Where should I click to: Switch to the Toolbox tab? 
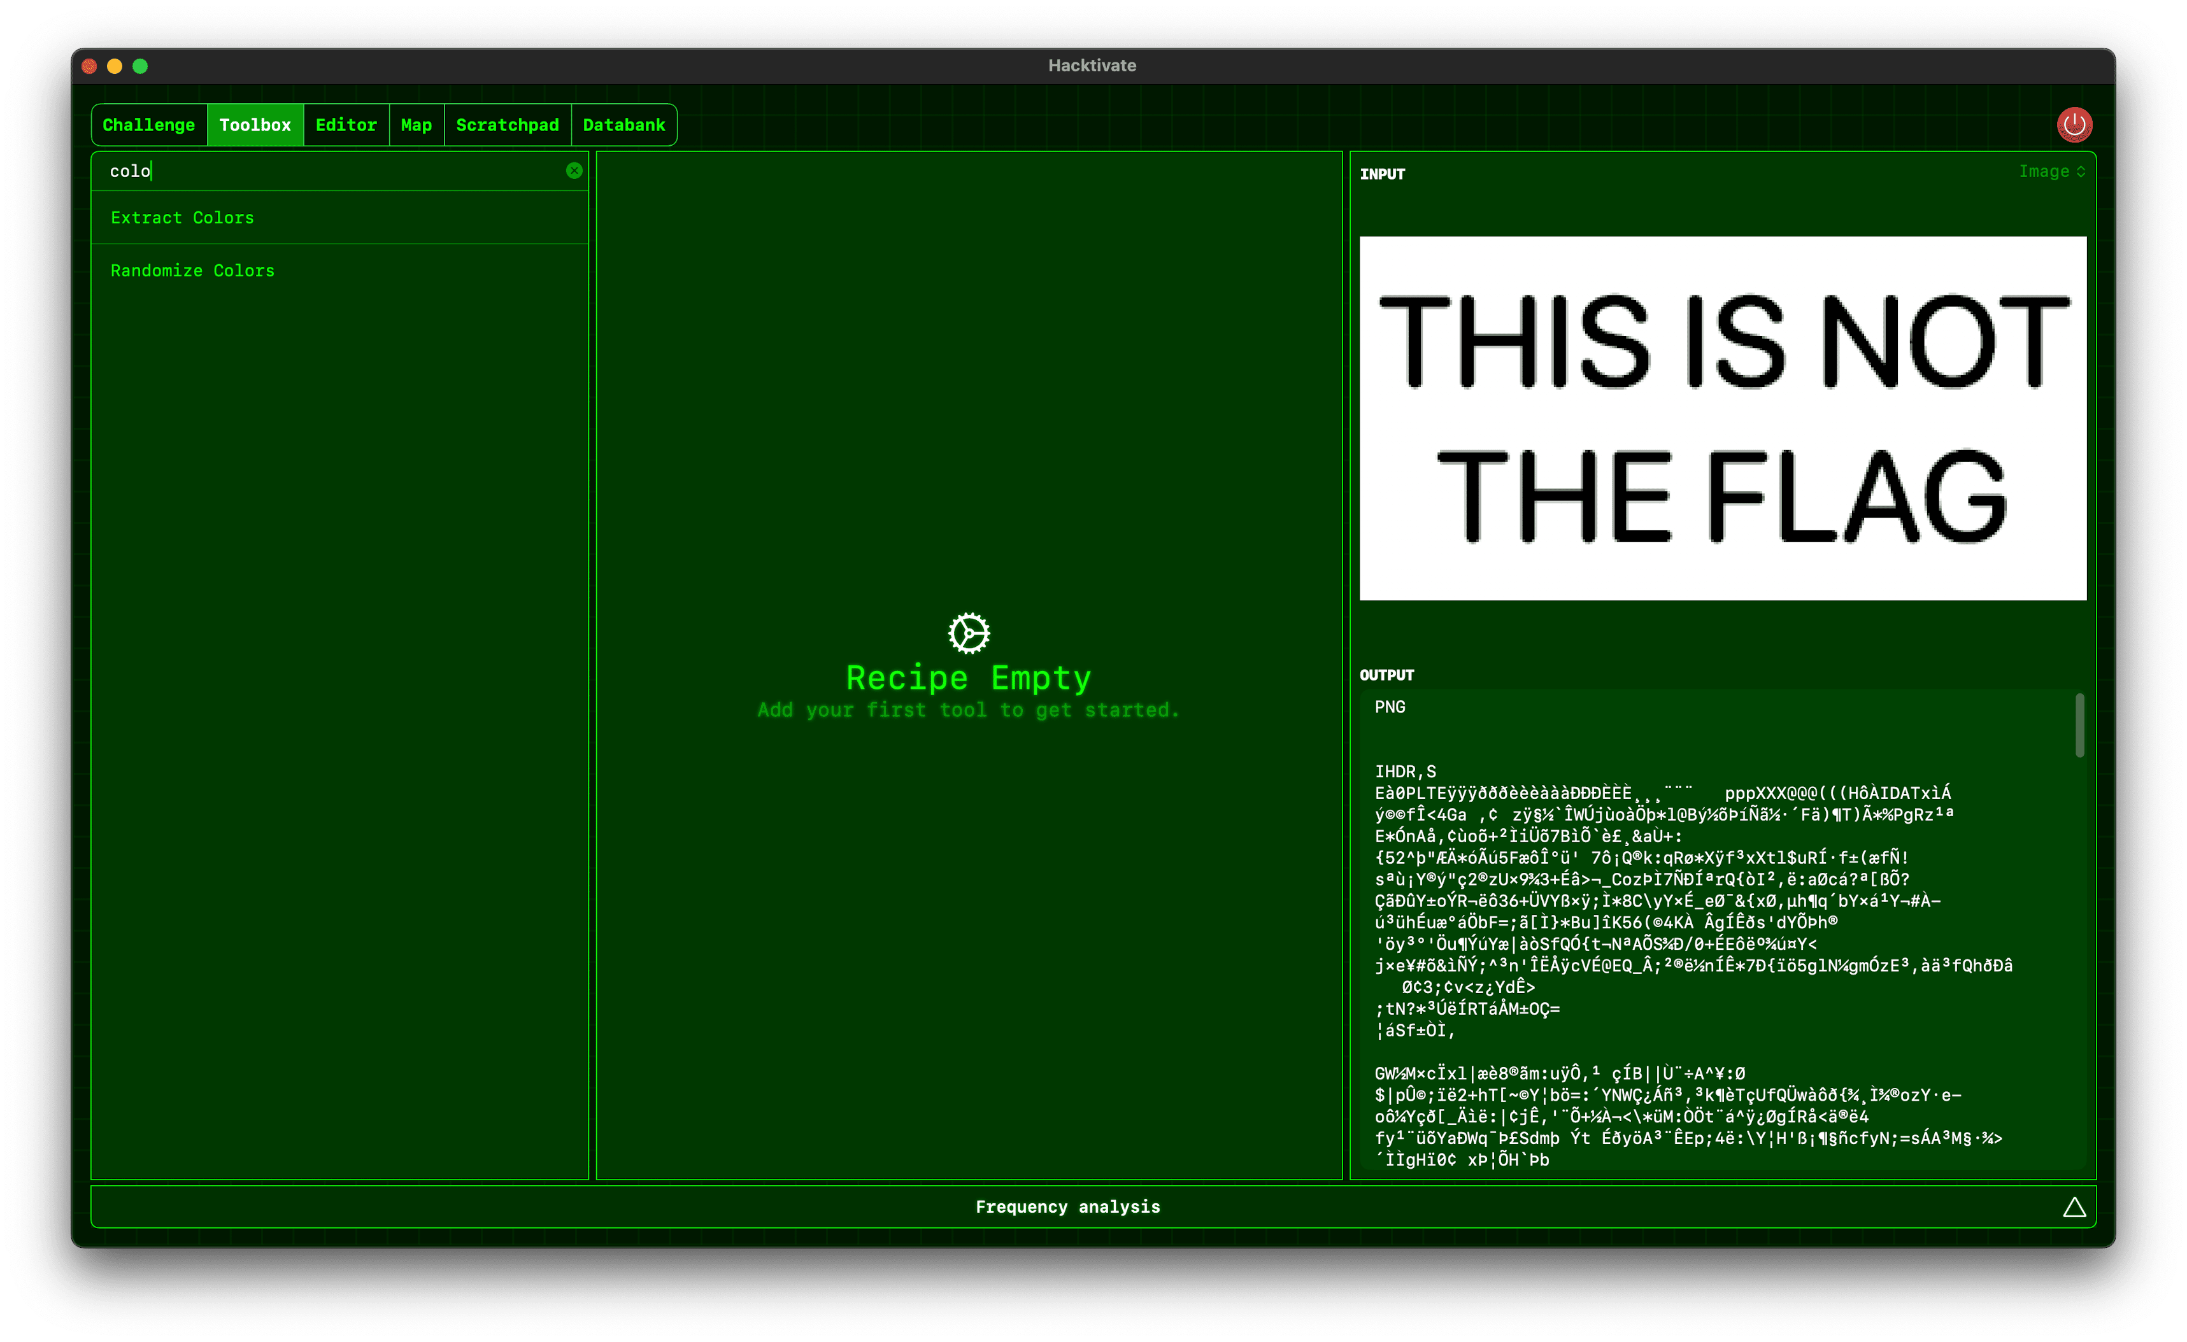coord(255,125)
